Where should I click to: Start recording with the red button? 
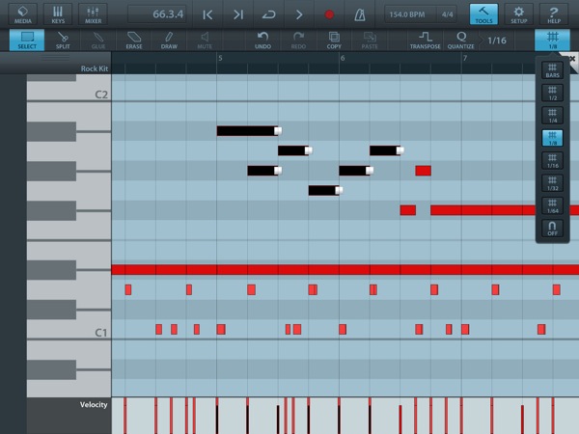click(x=329, y=14)
